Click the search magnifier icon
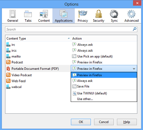The width and height of the screenshot is (143, 130). tap(134, 29)
